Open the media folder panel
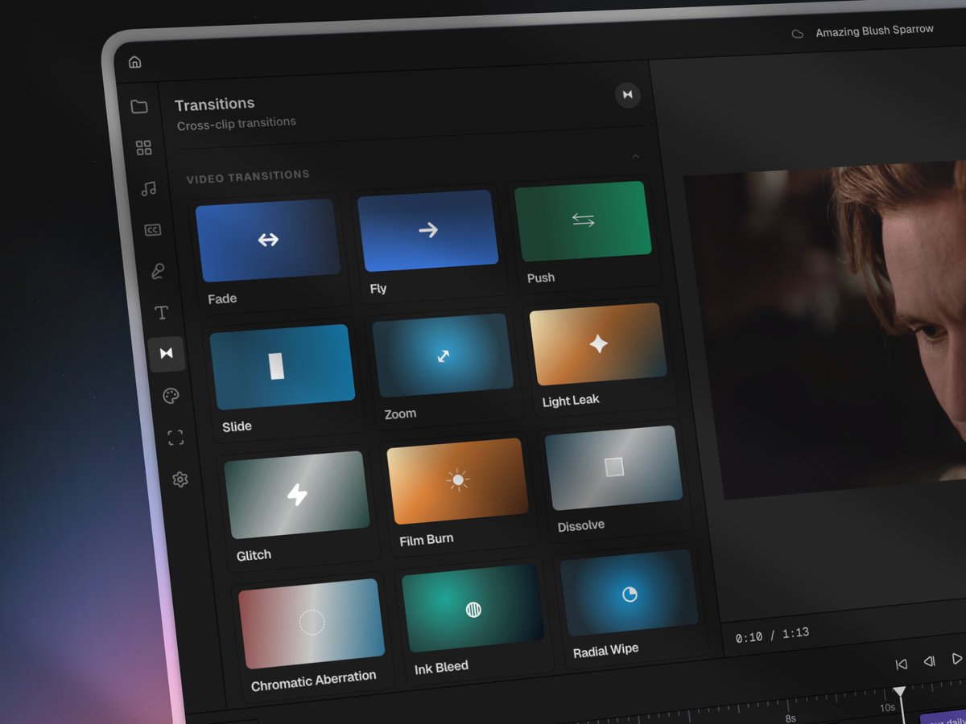Screen dimensions: 966x724 [140, 107]
